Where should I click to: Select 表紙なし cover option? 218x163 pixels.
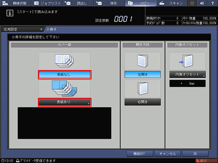coord(65,75)
